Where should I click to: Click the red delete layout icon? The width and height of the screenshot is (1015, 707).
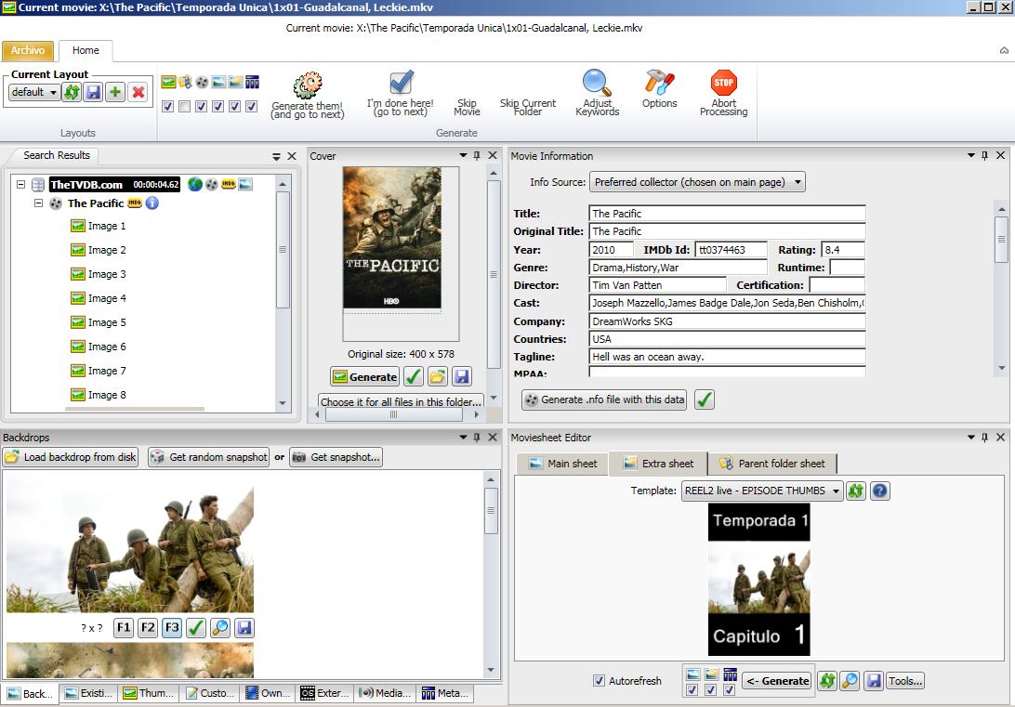[x=138, y=92]
